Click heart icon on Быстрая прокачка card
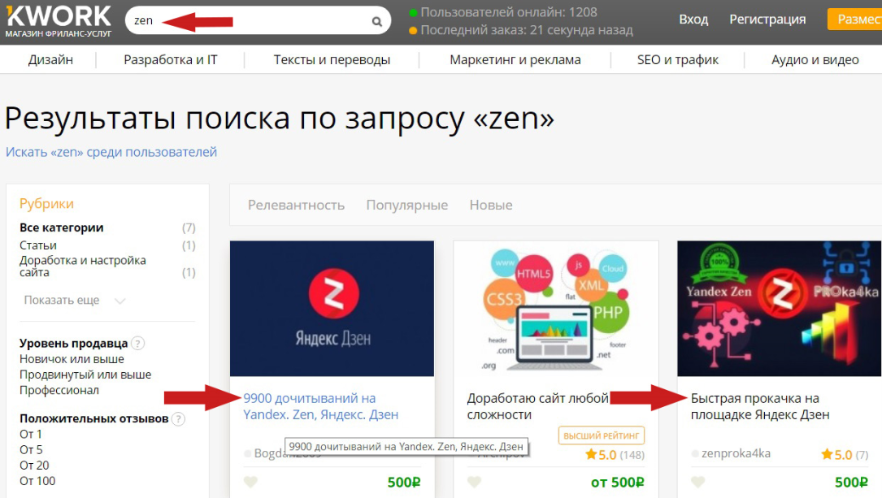This screenshot has height=498, width=882. (697, 482)
